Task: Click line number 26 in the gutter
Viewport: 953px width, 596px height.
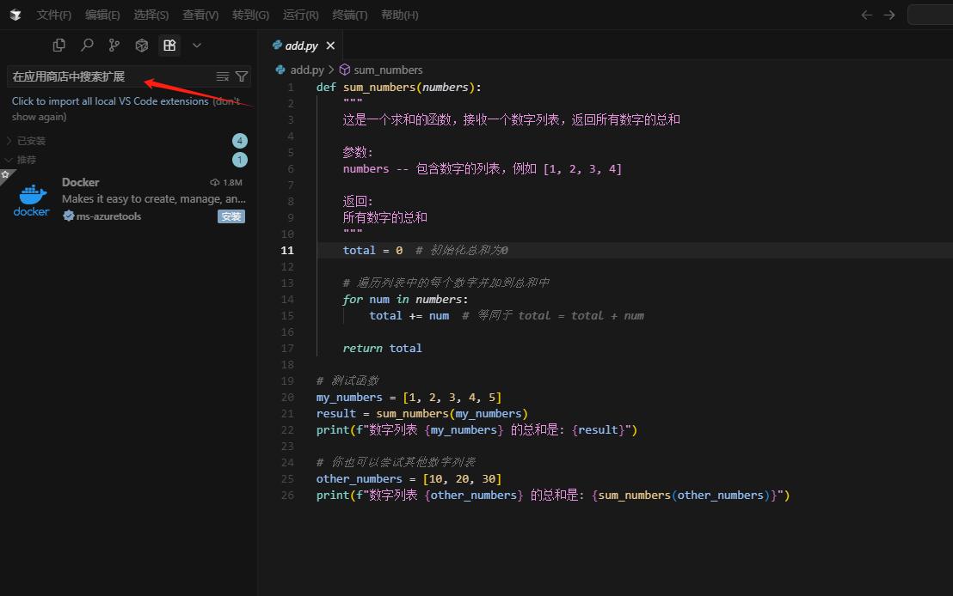Action: pyautogui.click(x=287, y=495)
